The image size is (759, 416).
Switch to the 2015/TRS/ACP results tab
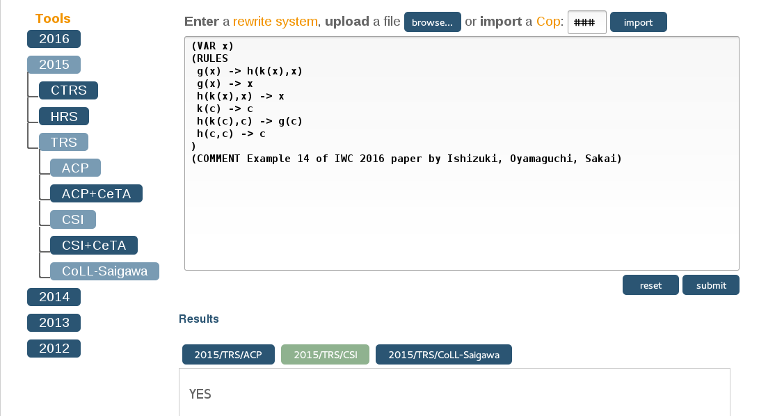228,355
